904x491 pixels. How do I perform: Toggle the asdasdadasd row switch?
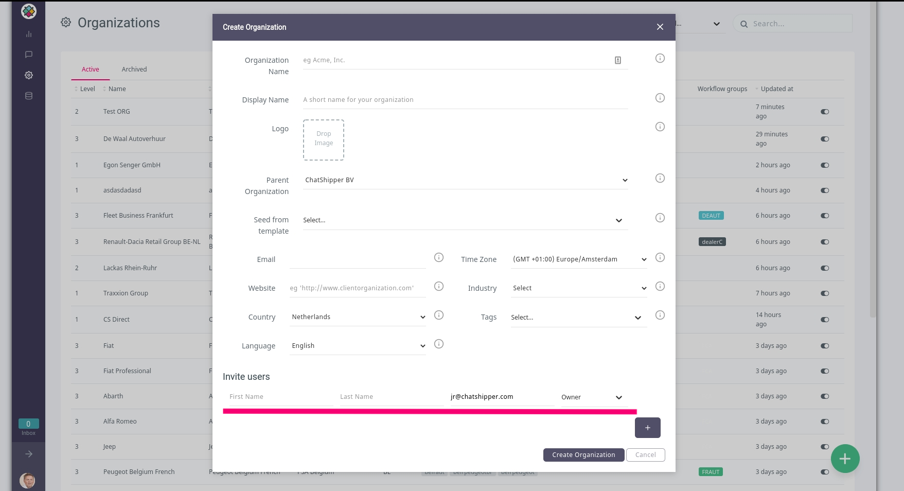click(x=825, y=190)
